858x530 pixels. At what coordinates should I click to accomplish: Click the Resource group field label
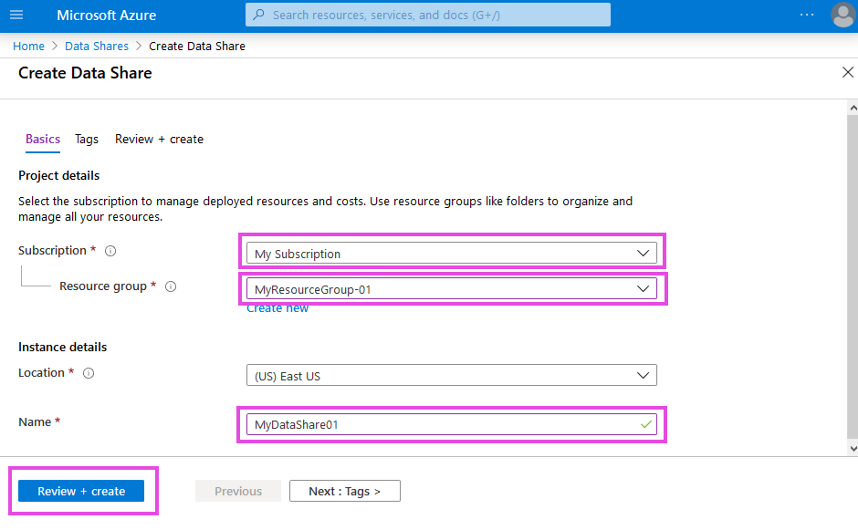tap(103, 286)
